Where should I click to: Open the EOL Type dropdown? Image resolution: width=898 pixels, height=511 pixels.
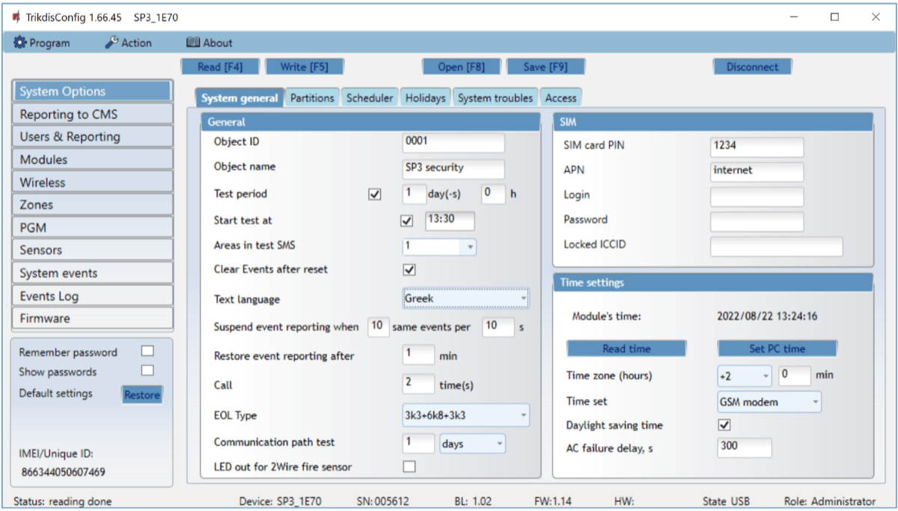click(465, 414)
